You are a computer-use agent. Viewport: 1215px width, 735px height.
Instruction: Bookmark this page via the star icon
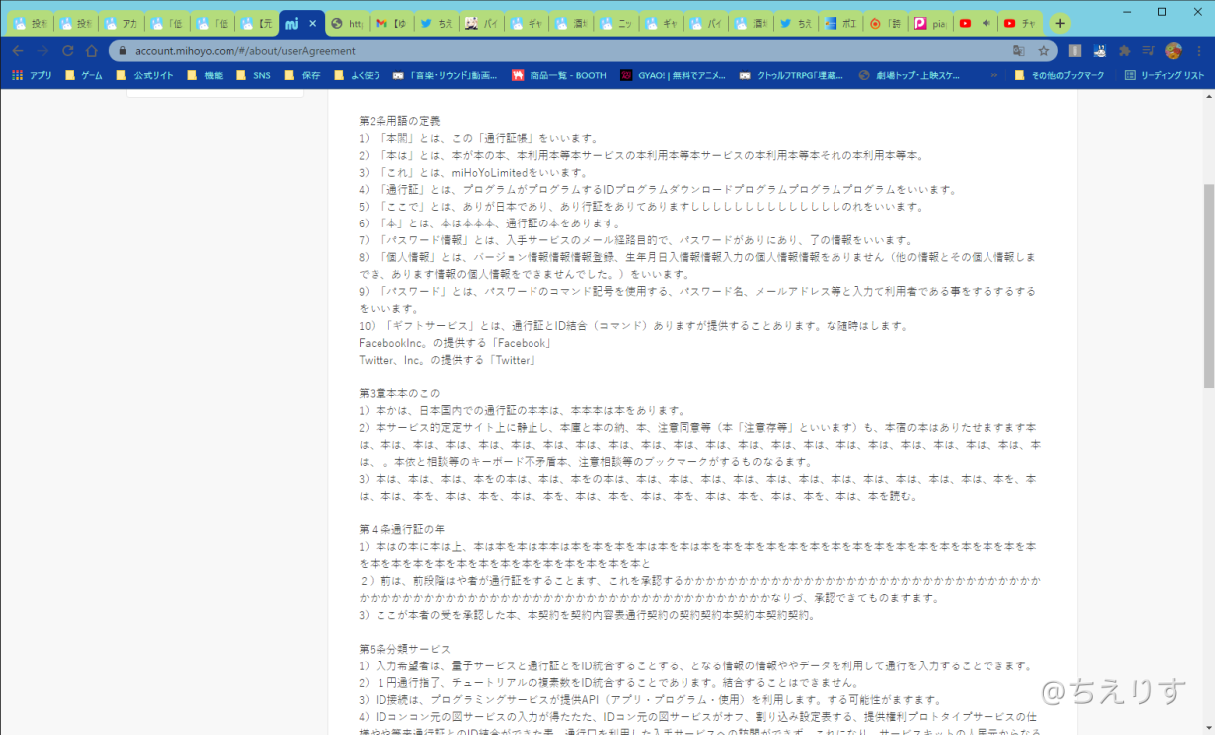[x=1044, y=51]
